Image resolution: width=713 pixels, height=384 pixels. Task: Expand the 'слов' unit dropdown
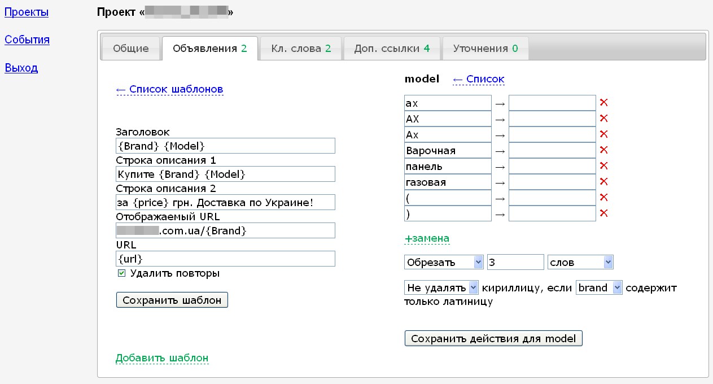[580, 262]
